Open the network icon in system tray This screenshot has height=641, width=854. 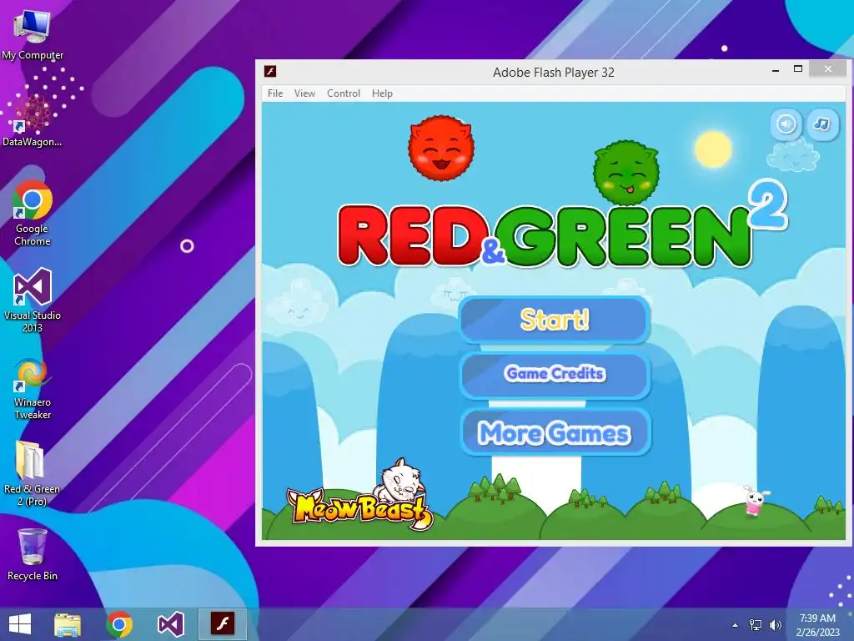click(x=756, y=625)
